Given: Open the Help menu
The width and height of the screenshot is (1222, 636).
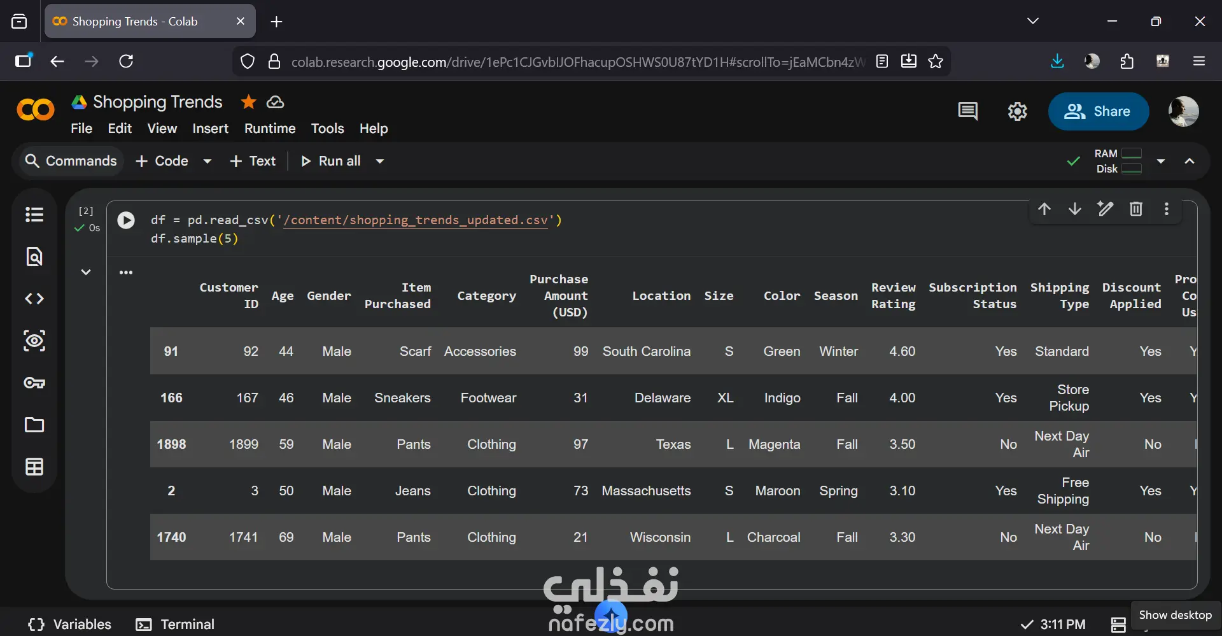Looking at the screenshot, I should (x=374, y=129).
